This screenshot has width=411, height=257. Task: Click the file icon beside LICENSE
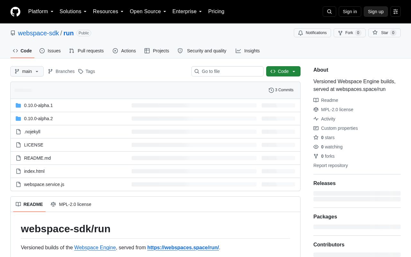click(x=18, y=145)
